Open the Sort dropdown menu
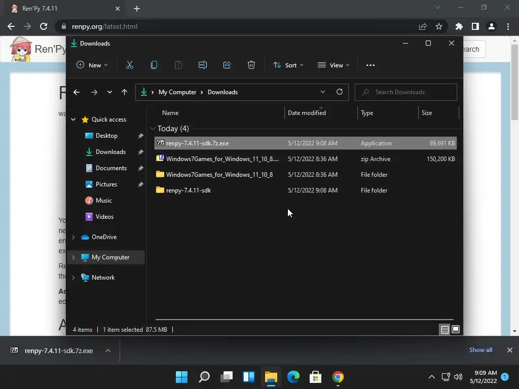The image size is (519, 389). [288, 65]
